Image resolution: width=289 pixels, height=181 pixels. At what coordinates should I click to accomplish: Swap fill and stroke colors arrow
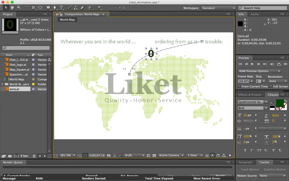coord(285,101)
